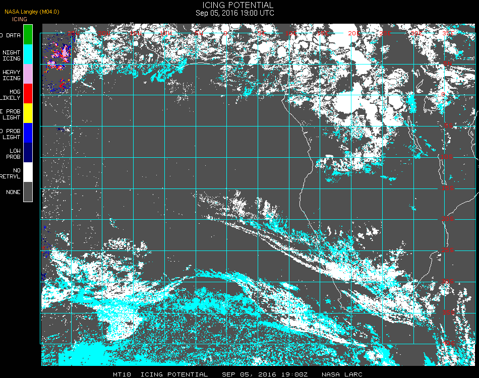Click the ICING POTENTIAL title text
Screen dimensions: 479x378
coord(237,5)
